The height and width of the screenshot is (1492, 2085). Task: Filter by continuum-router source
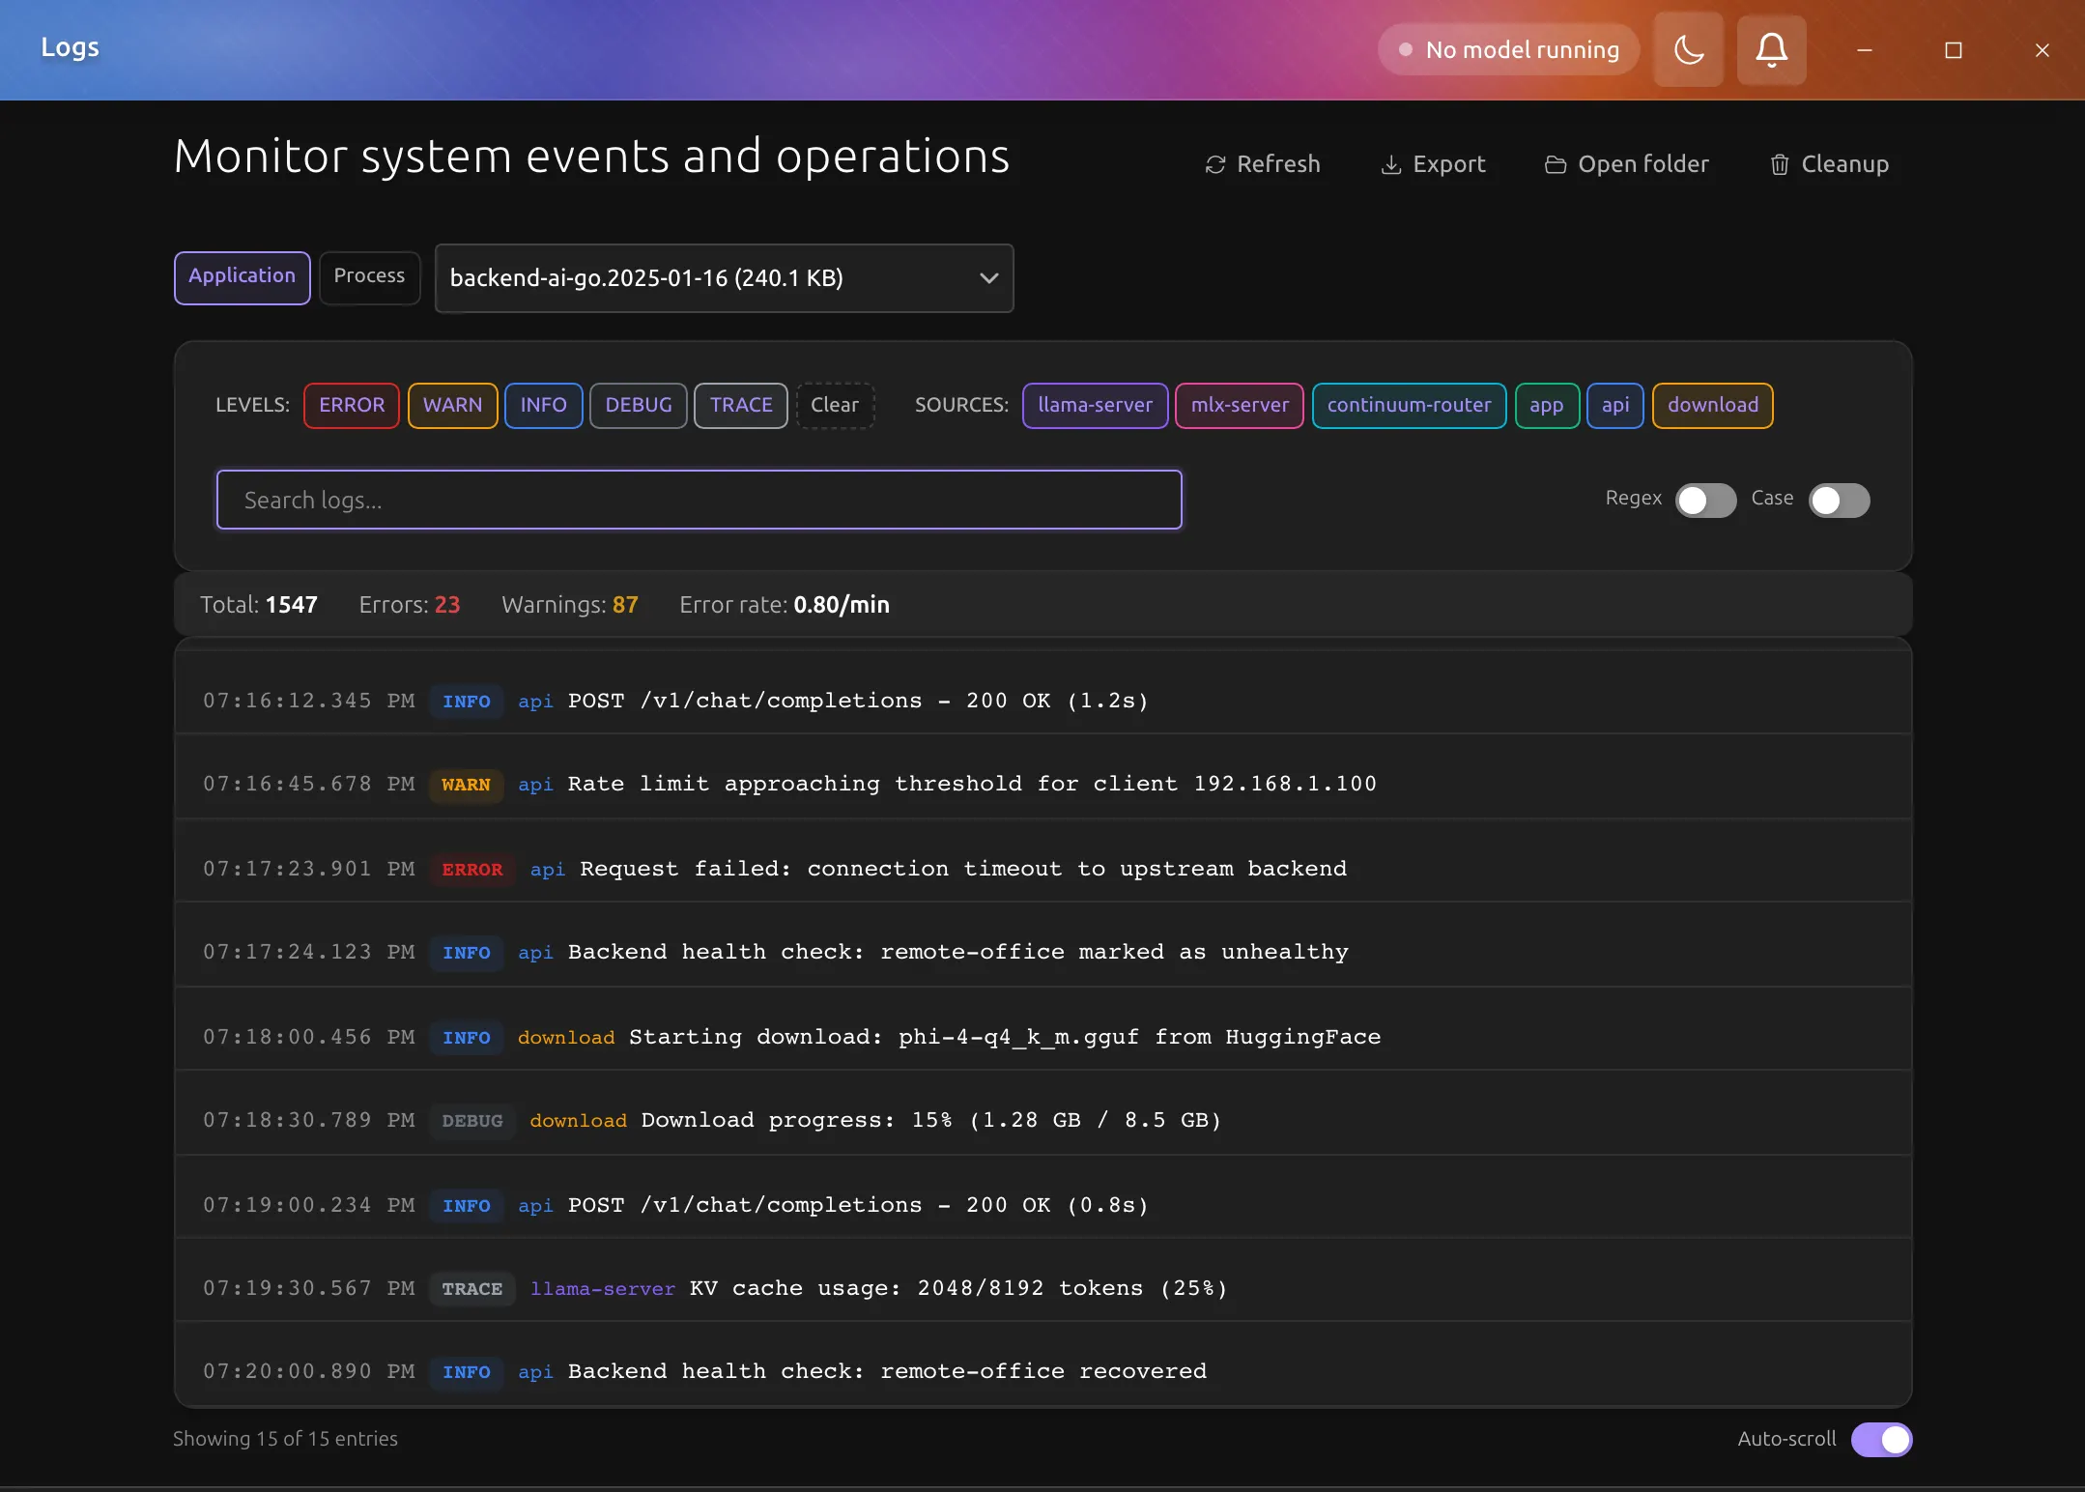(1409, 405)
